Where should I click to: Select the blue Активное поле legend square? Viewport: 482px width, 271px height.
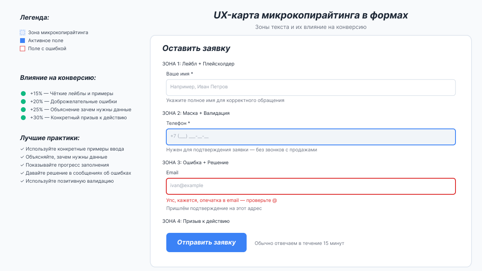[x=22, y=41]
